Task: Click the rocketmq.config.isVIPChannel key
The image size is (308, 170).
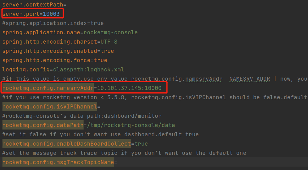Action: tap(50, 107)
